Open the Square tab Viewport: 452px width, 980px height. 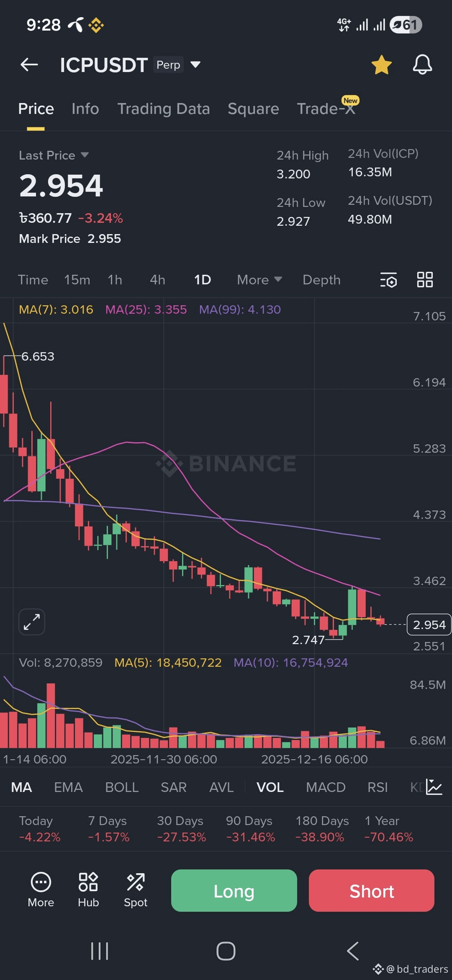(x=253, y=109)
